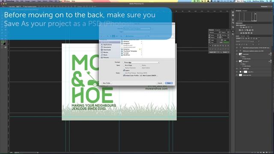Viewport: 274px width, 154px height.
Task: Toggle the Spot Colors checkbox
Action: (141, 68)
